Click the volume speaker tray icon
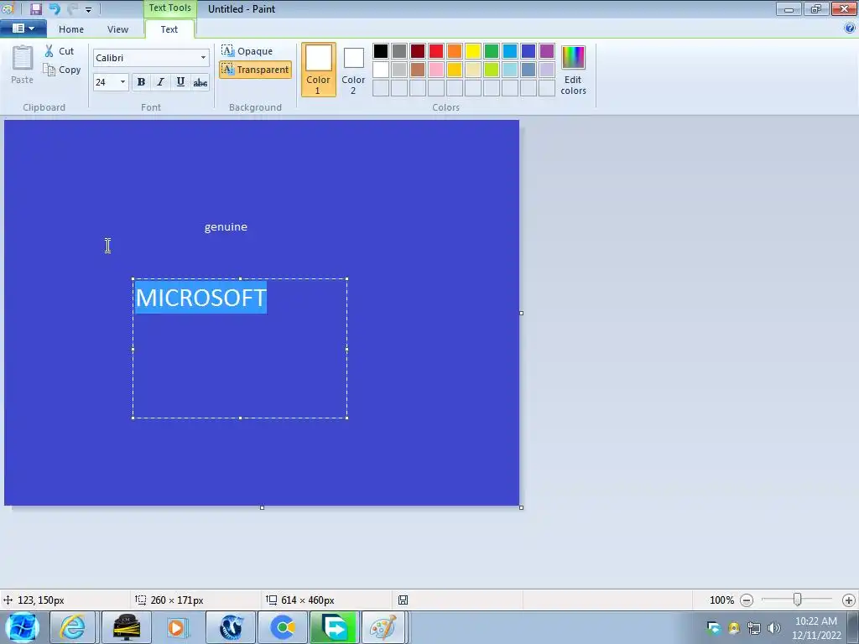The image size is (859, 644). point(774,628)
